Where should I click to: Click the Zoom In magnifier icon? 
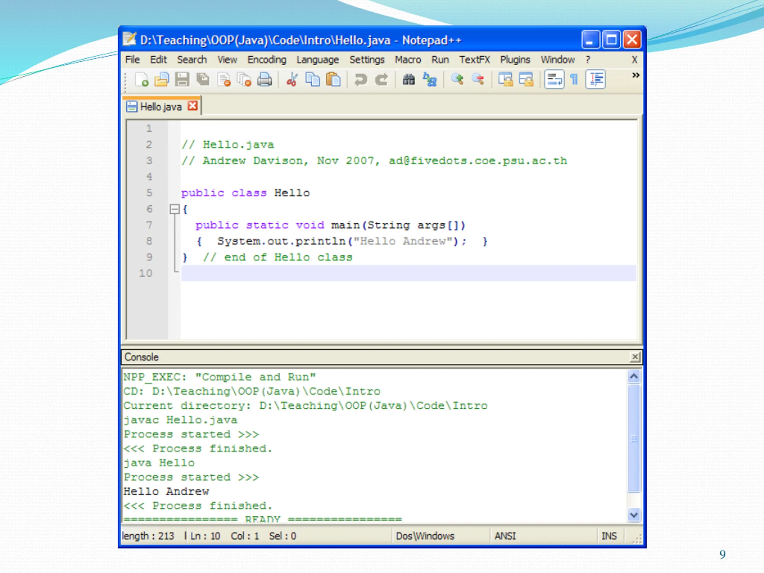pyautogui.click(x=457, y=79)
